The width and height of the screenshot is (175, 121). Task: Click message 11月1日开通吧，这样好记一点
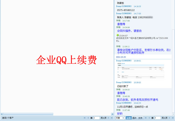pos(132,107)
